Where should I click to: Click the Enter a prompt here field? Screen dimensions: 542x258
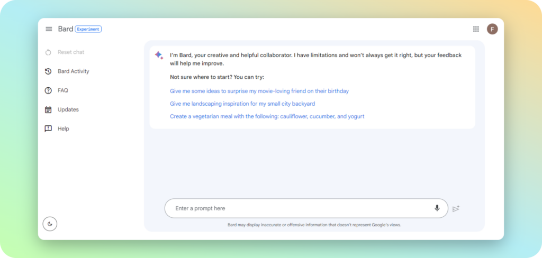296,208
